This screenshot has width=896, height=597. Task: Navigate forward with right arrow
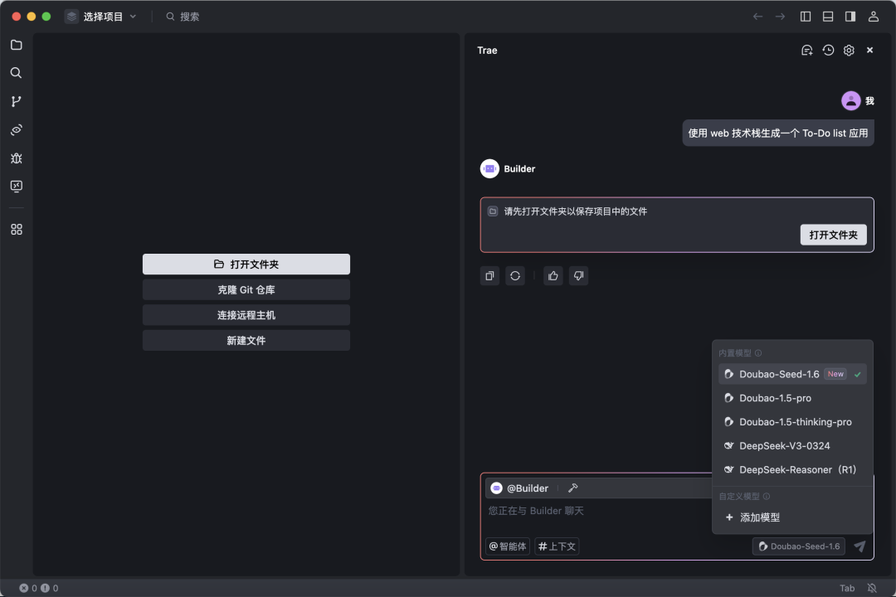click(x=780, y=17)
